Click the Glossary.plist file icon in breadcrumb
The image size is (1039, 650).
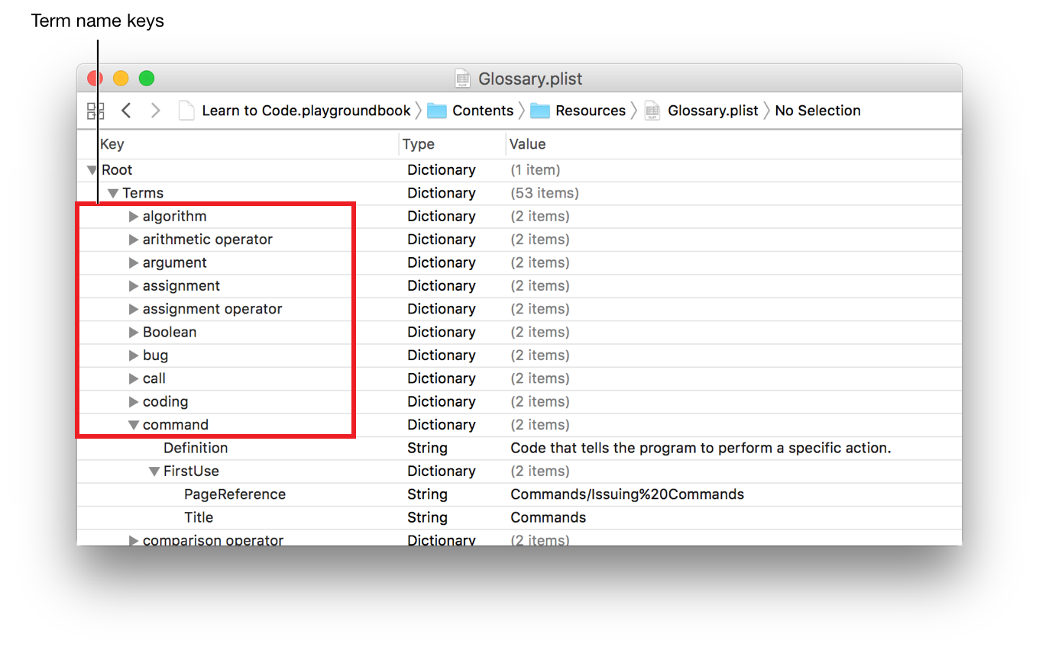(652, 111)
